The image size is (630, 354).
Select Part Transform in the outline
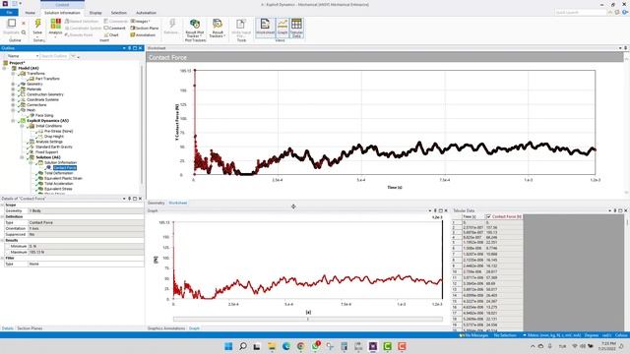tap(47, 79)
